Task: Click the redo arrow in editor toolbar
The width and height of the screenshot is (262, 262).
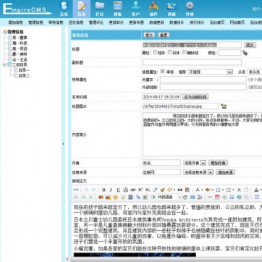Action: click(93, 190)
